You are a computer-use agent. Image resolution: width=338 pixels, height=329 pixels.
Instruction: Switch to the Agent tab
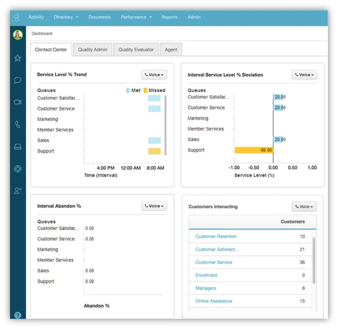point(171,49)
